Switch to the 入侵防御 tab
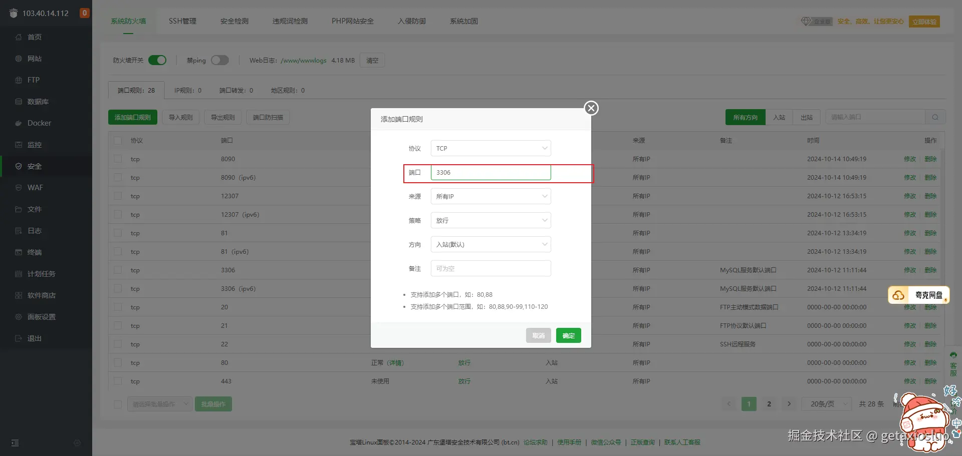962x456 pixels. tap(412, 21)
